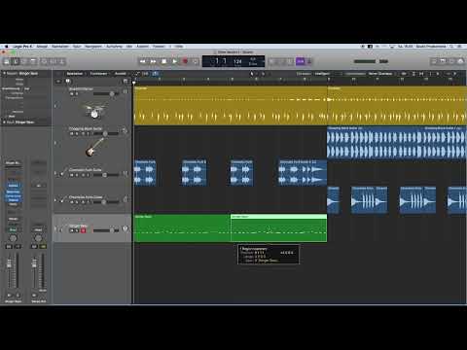The width and height of the screenshot is (467, 350).
Task: Open the Browsers button at far right
Action: coord(460,61)
